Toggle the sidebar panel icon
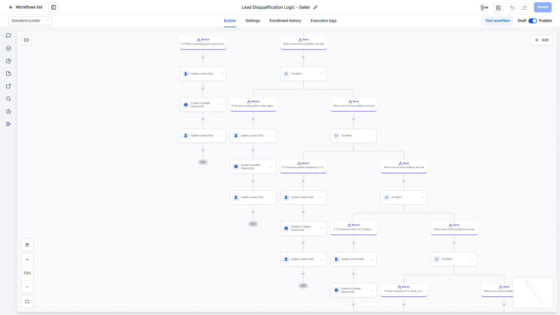This screenshot has width=560, height=315. [x=54, y=7]
